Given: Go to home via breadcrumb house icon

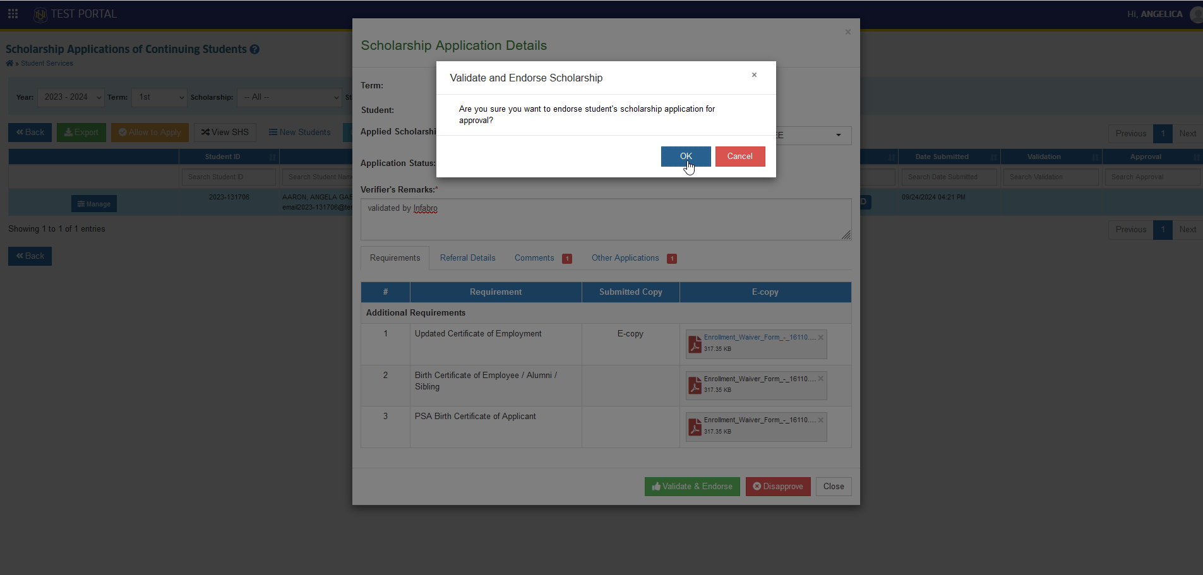Looking at the screenshot, I should [9, 63].
